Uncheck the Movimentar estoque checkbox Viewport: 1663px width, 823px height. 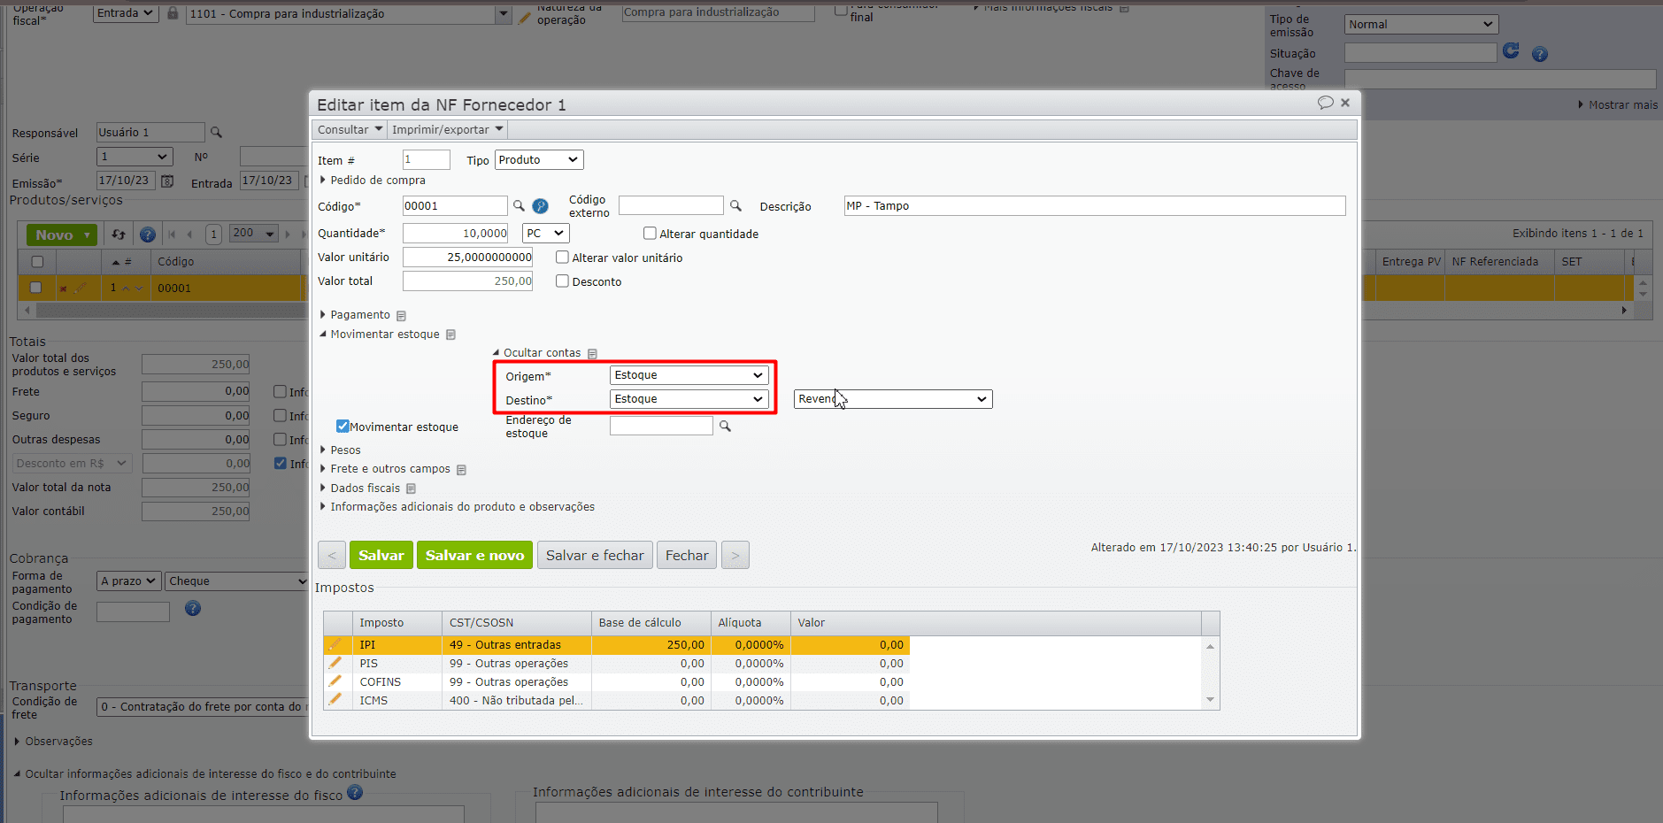(343, 427)
